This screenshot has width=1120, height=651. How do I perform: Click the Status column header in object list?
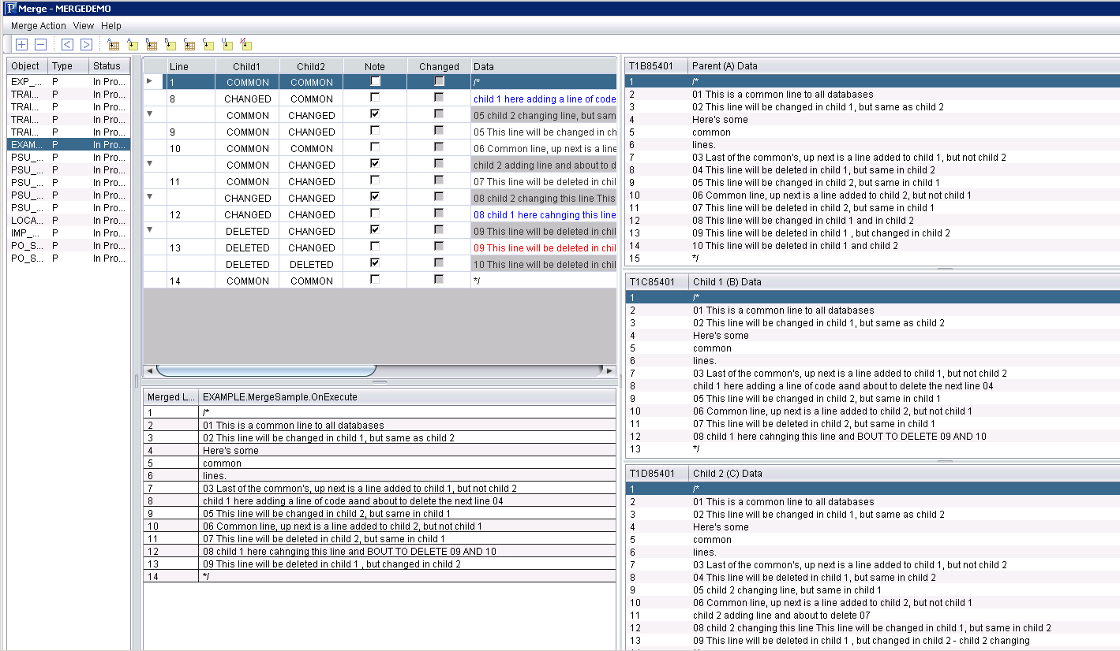[x=110, y=66]
